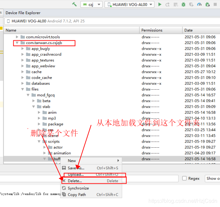This screenshot has height=207, width=220.
Task: Open the Profiler gauge icon
Action: (x=199, y=4)
